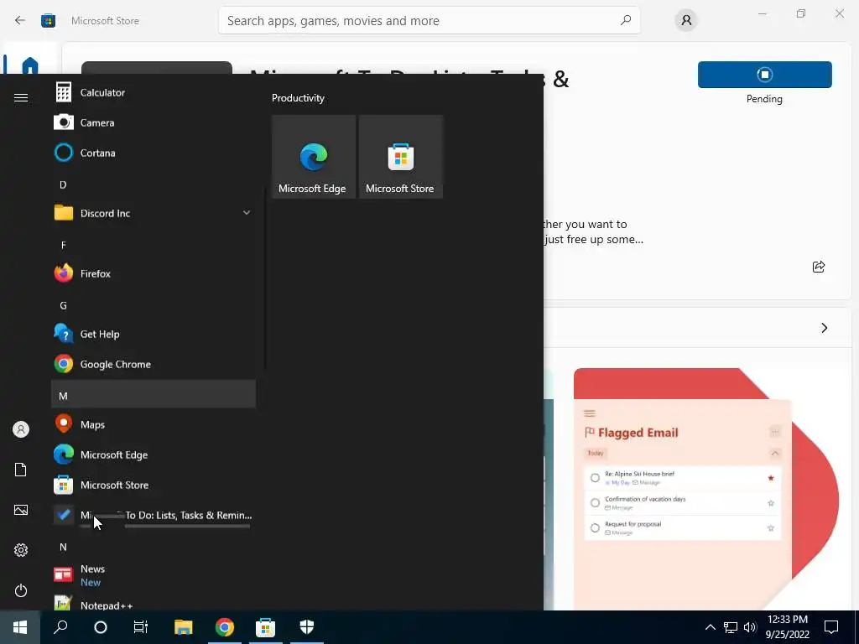859x644 pixels.
Task: Open the user account icon in Start
Action: (x=21, y=429)
